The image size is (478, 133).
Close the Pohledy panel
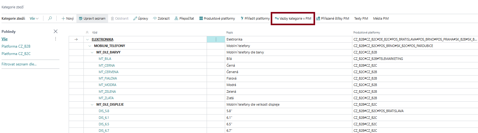(x=55, y=31)
